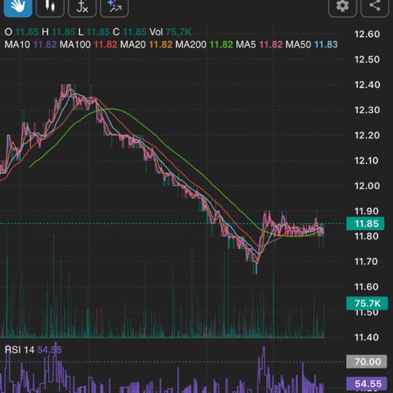Tap the open price O 11.85 value

click(22, 32)
